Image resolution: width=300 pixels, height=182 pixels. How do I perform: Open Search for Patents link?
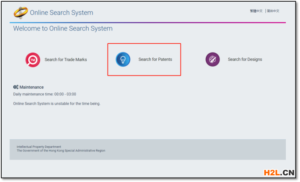pos(155,60)
